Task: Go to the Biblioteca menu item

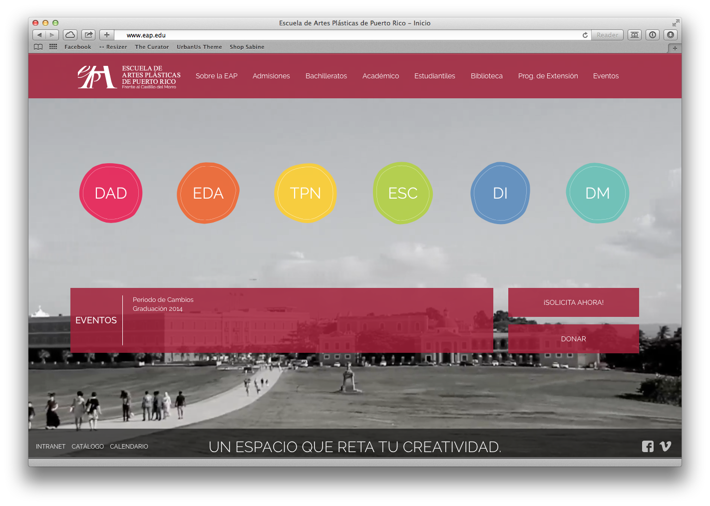Action: click(x=486, y=76)
